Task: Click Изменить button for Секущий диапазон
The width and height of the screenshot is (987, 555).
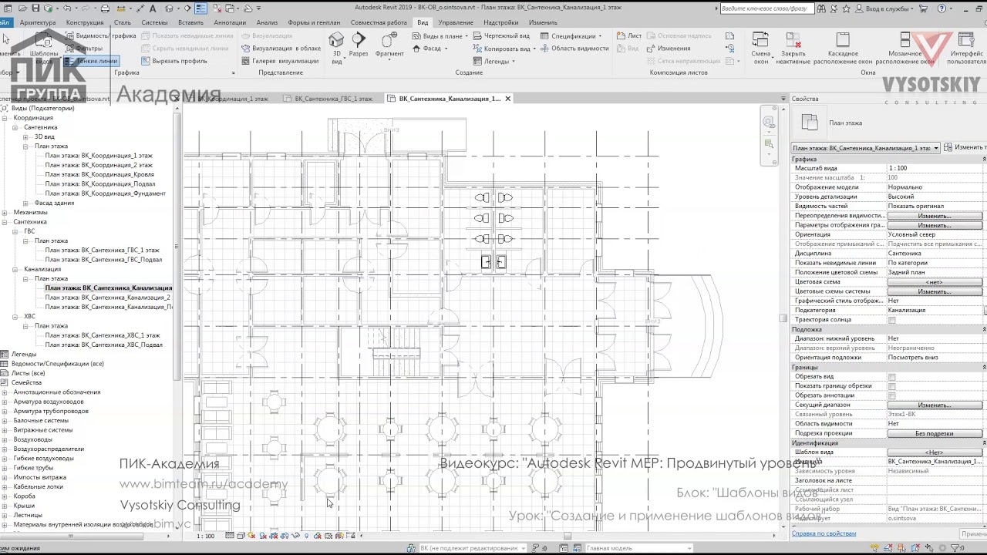Action: click(x=934, y=405)
